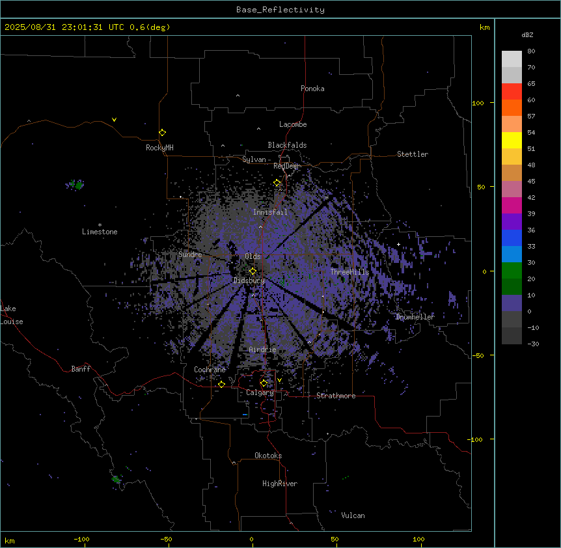Click the Limestone label
Image resolution: width=561 pixels, height=548 pixels.
click(100, 232)
